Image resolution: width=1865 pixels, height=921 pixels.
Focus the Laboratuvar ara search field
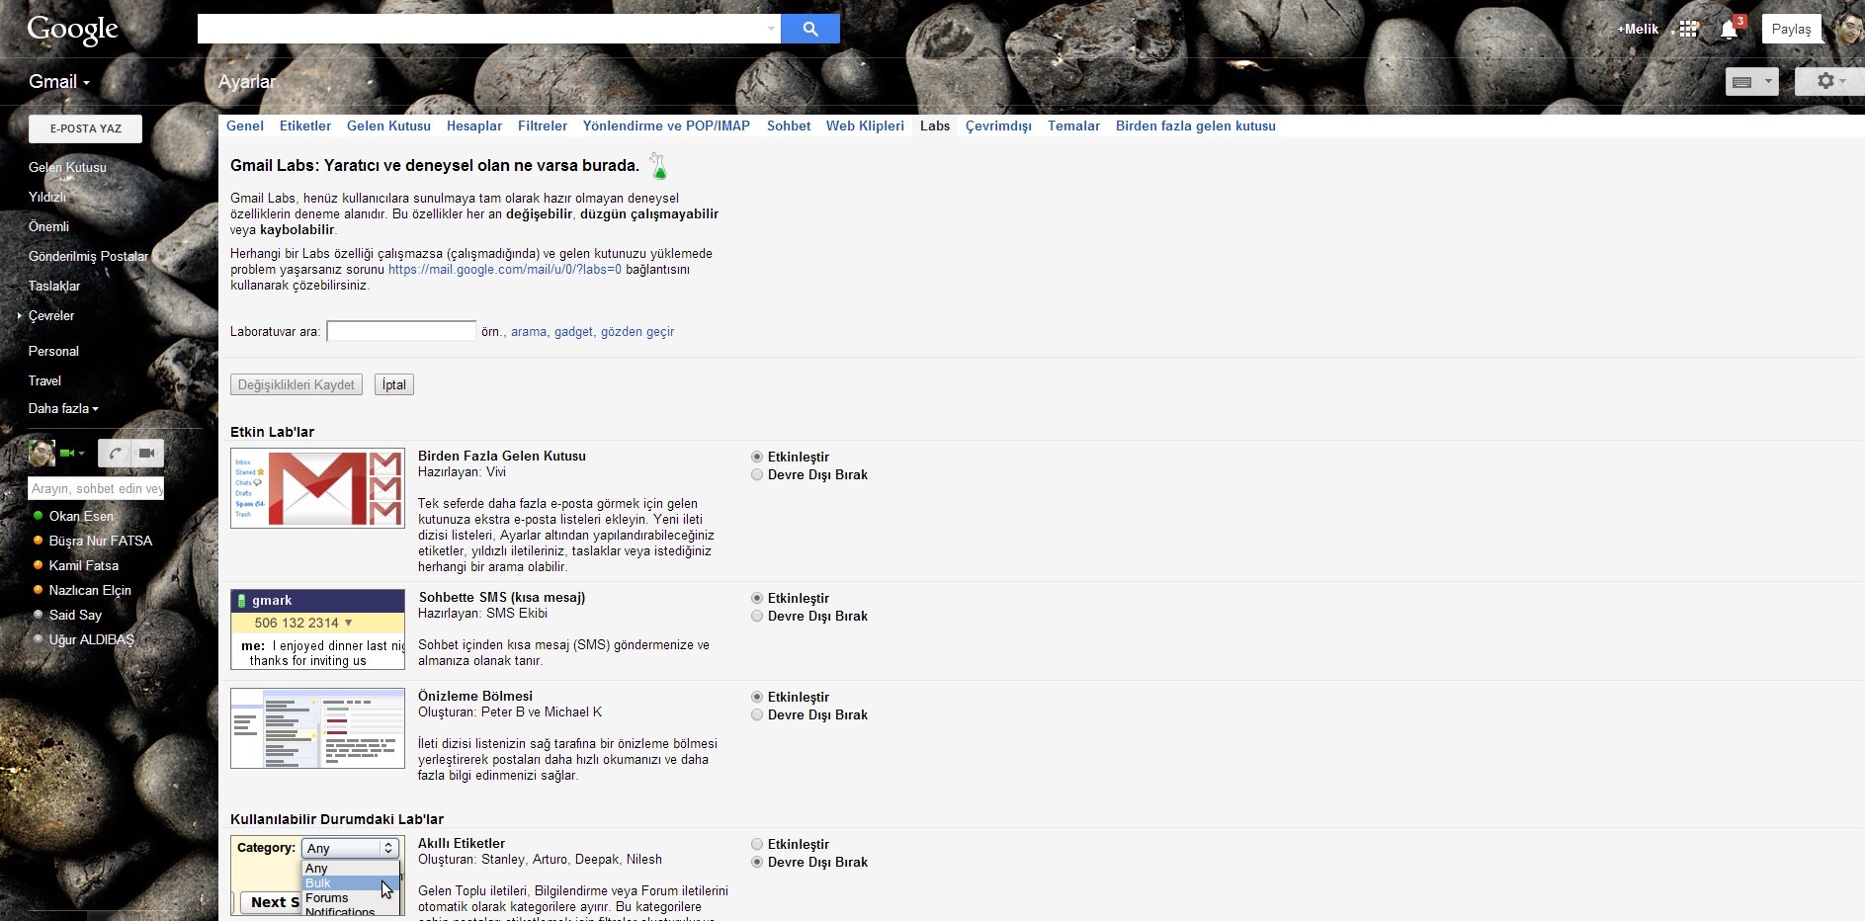pos(401,331)
